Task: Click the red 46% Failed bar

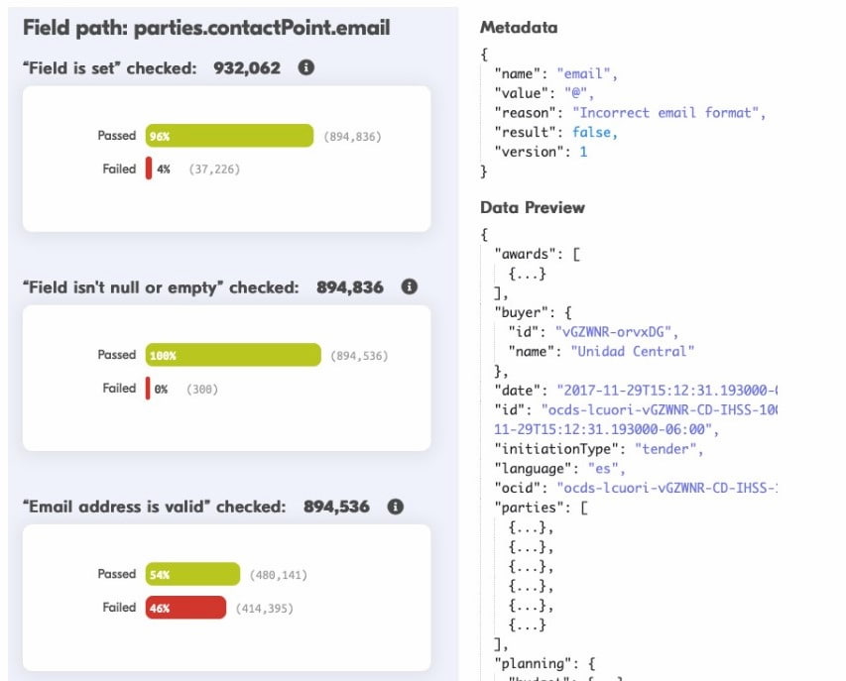Action: click(x=185, y=608)
